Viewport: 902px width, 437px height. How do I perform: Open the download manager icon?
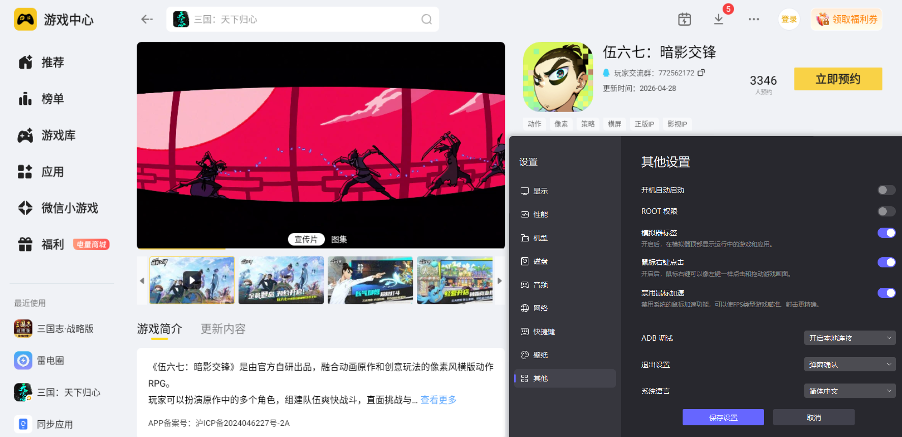click(718, 19)
